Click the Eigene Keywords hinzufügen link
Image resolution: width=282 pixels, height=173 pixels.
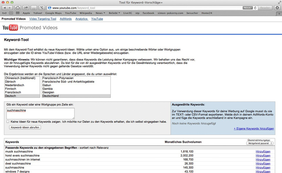[x=254, y=129]
